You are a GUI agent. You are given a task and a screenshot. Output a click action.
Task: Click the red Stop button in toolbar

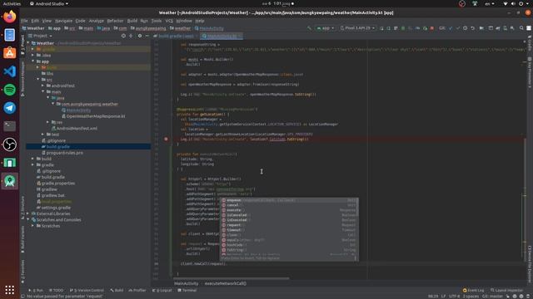click(432, 28)
